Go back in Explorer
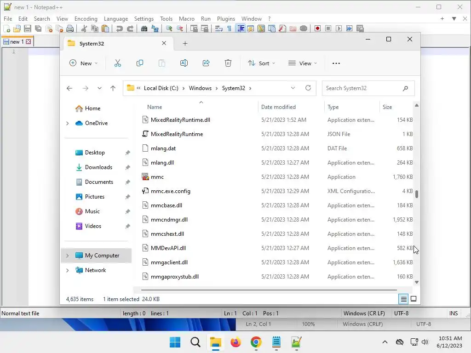The height and width of the screenshot is (353, 471). 69,88
